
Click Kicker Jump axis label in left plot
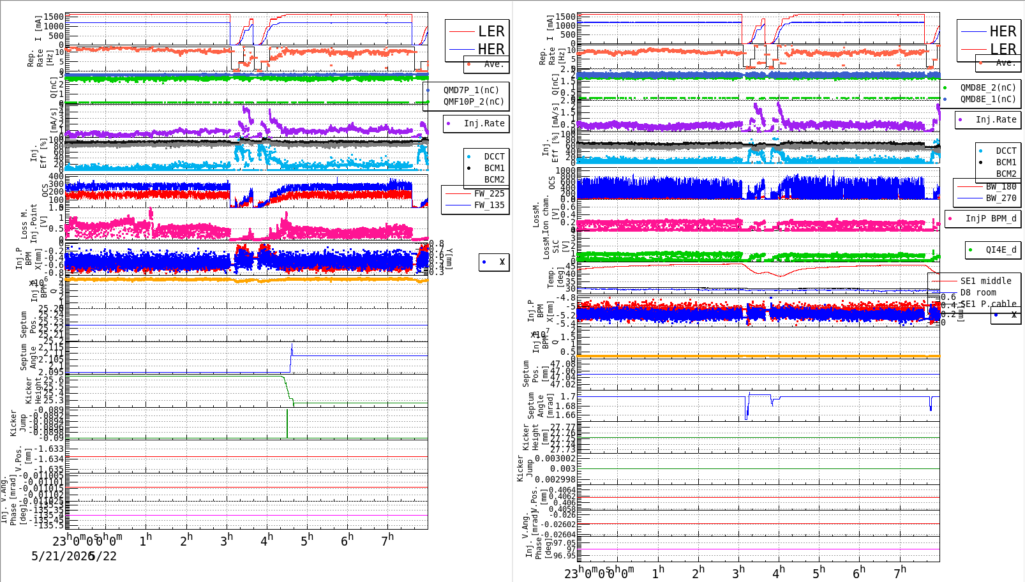[x=18, y=424]
